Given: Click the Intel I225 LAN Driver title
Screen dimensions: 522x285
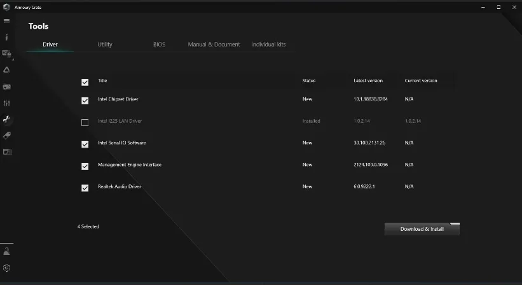Looking at the screenshot, I should click(x=120, y=121).
